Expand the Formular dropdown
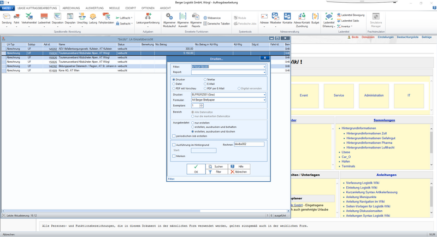 [264, 100]
